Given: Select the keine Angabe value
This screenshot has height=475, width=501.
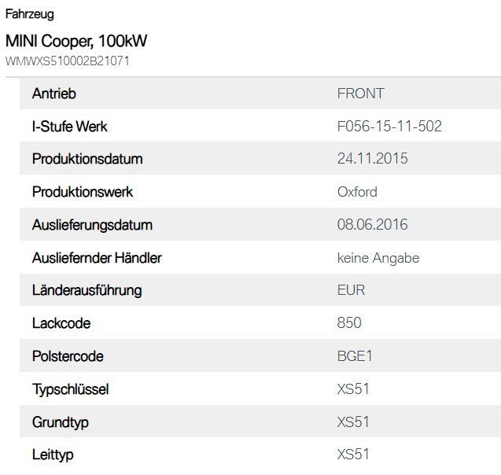Looking at the screenshot, I should (378, 258).
